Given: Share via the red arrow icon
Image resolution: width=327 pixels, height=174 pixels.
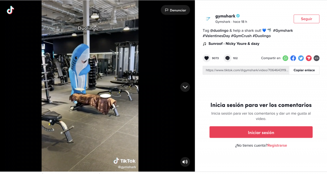Looking at the screenshot, I should point(309,58).
